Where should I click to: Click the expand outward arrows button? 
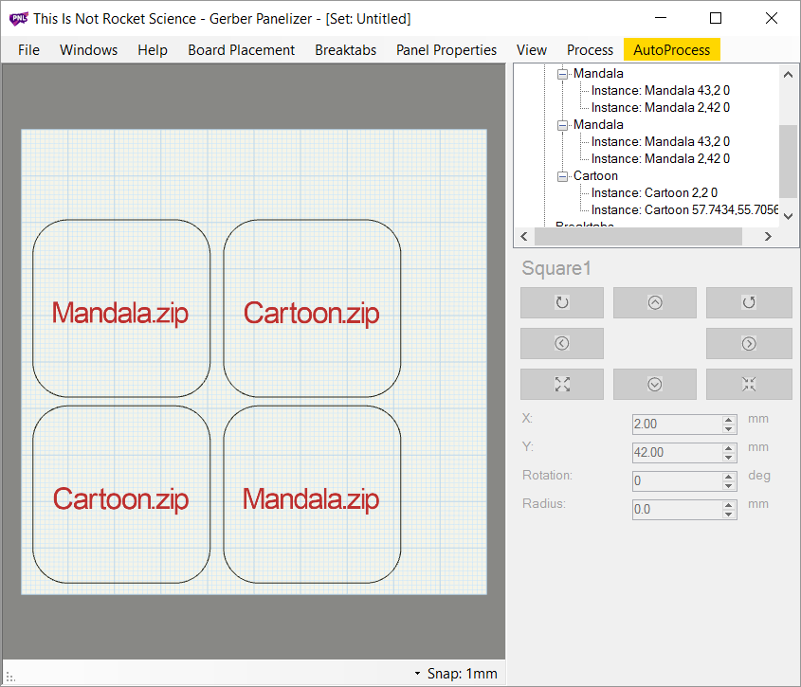(x=561, y=384)
